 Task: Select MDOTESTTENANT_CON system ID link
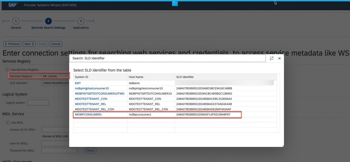coord(91,99)
